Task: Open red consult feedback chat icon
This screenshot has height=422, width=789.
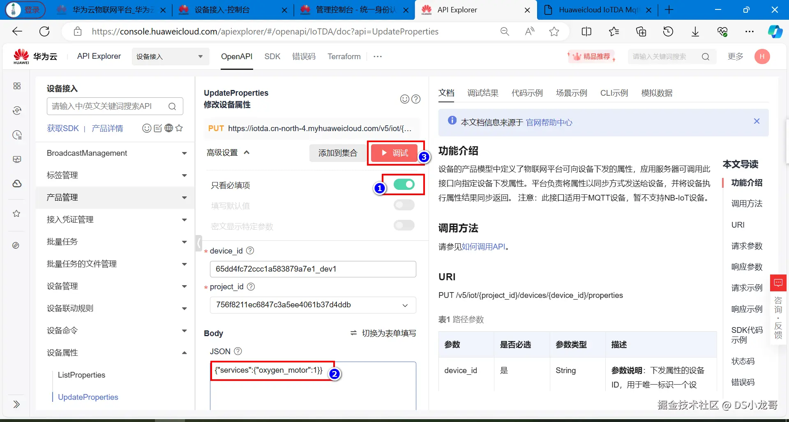Action: point(778,283)
